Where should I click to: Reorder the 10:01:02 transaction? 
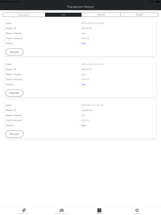[14, 93]
